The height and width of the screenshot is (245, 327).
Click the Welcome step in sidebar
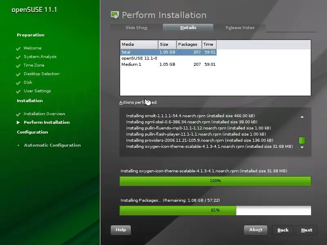tap(33, 48)
